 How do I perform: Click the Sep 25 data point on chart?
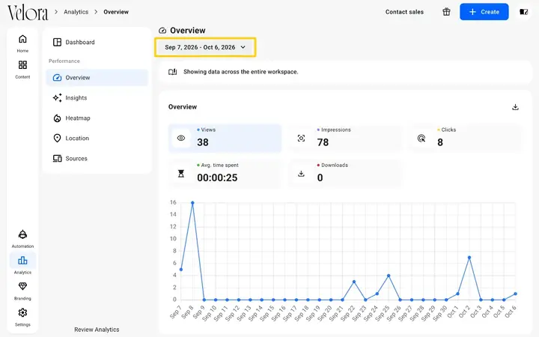pyautogui.click(x=389, y=276)
